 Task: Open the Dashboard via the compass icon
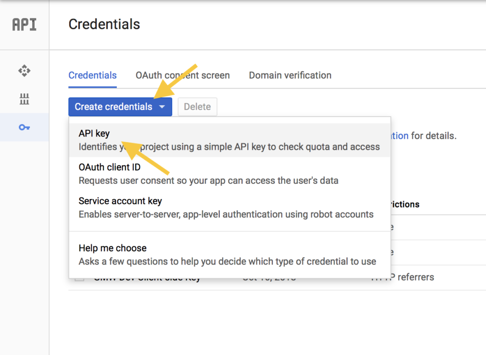pyautogui.click(x=24, y=70)
